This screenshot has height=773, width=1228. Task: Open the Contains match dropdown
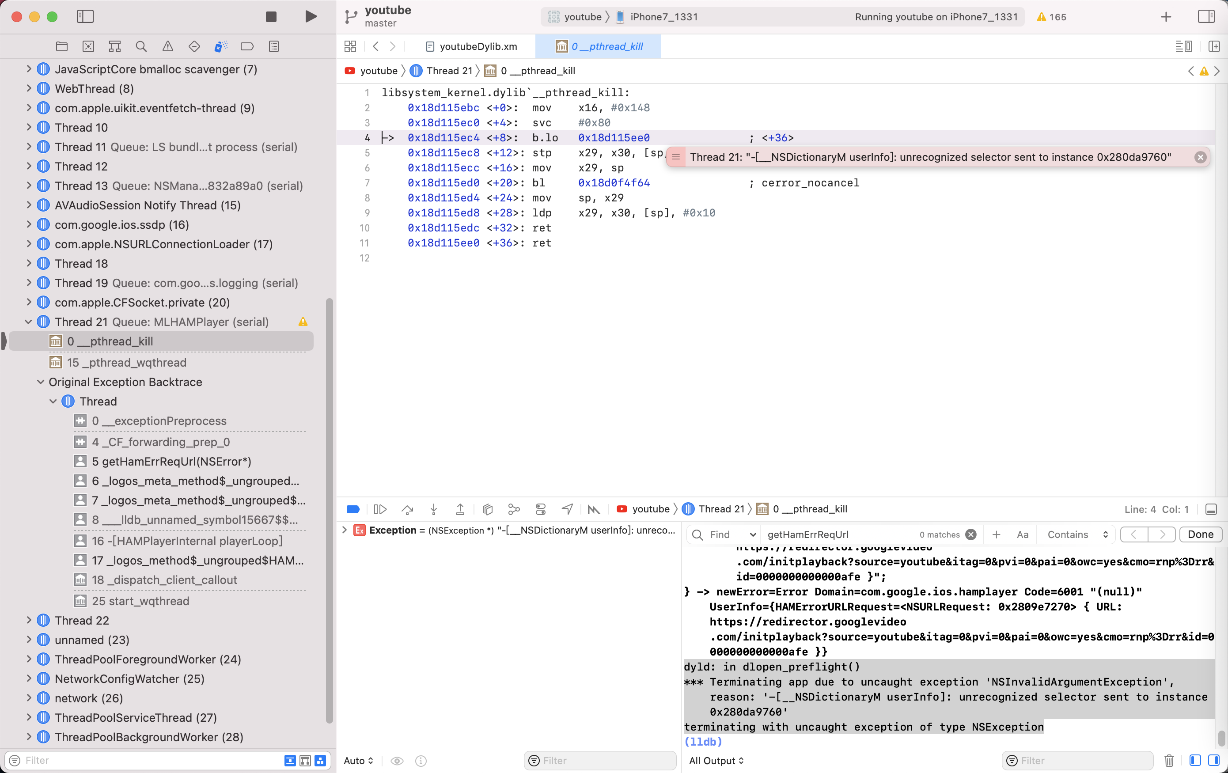point(1077,534)
